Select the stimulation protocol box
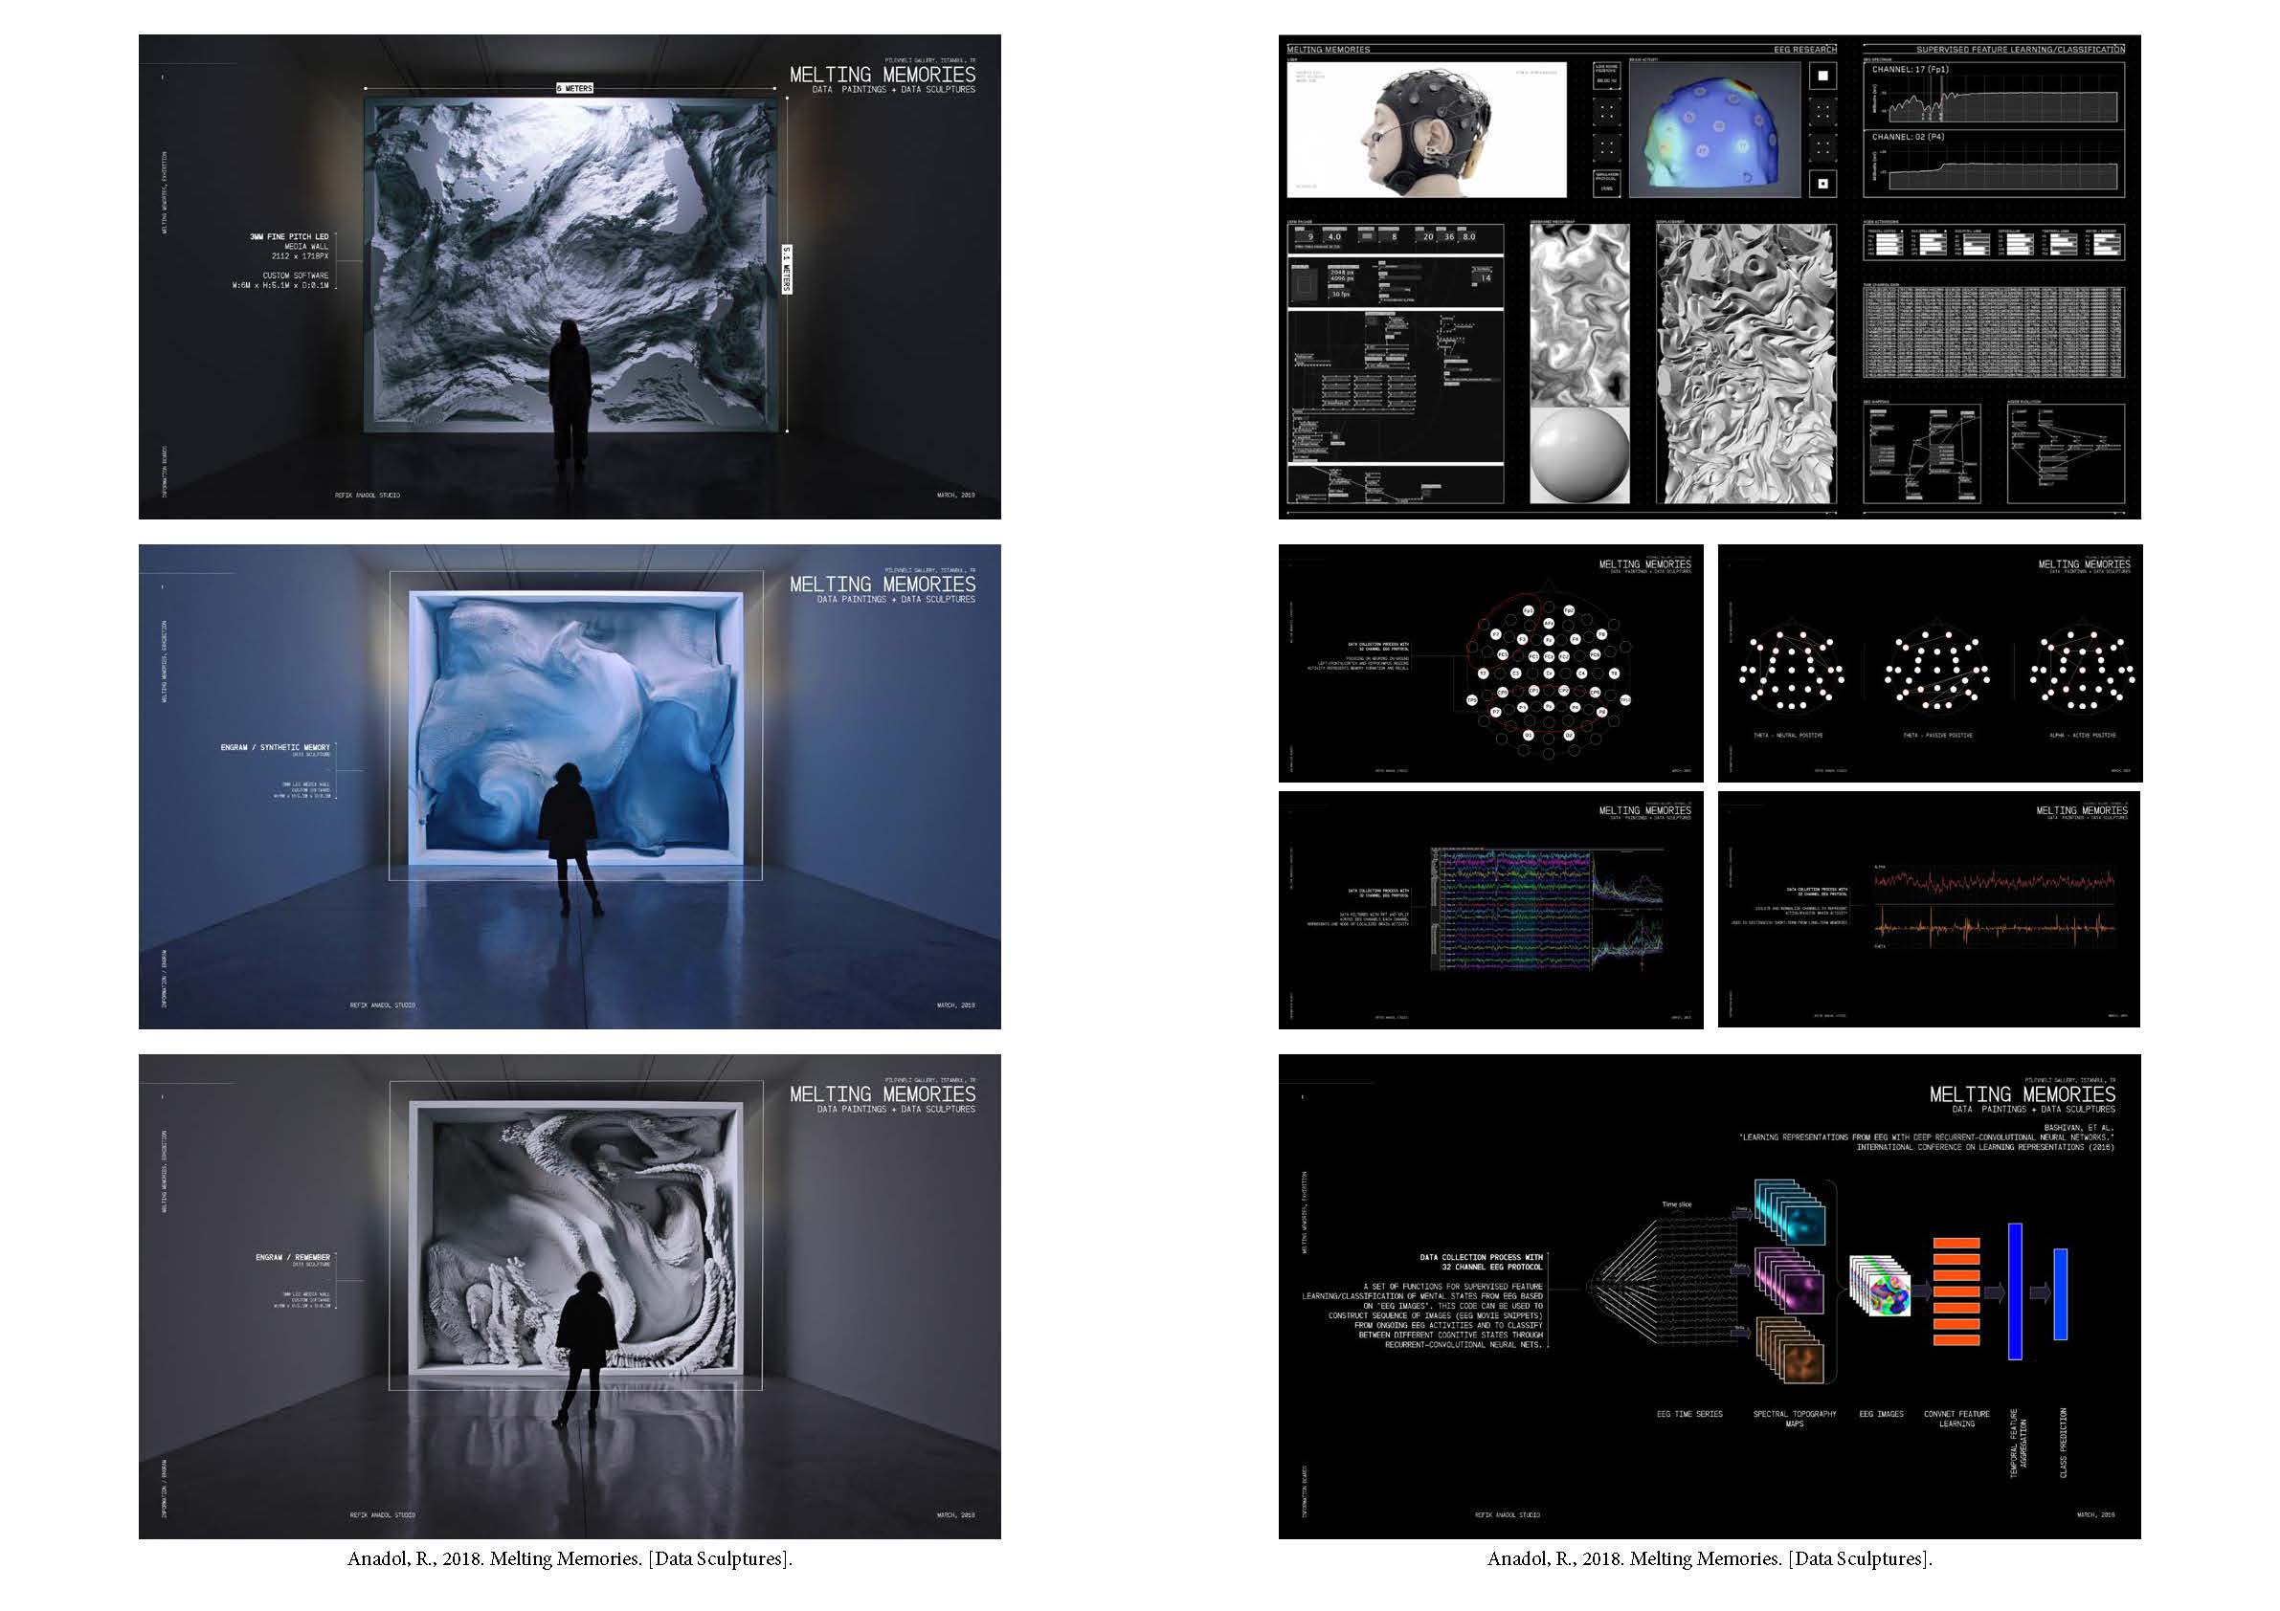The width and height of the screenshot is (2280, 1611). coord(1606,183)
